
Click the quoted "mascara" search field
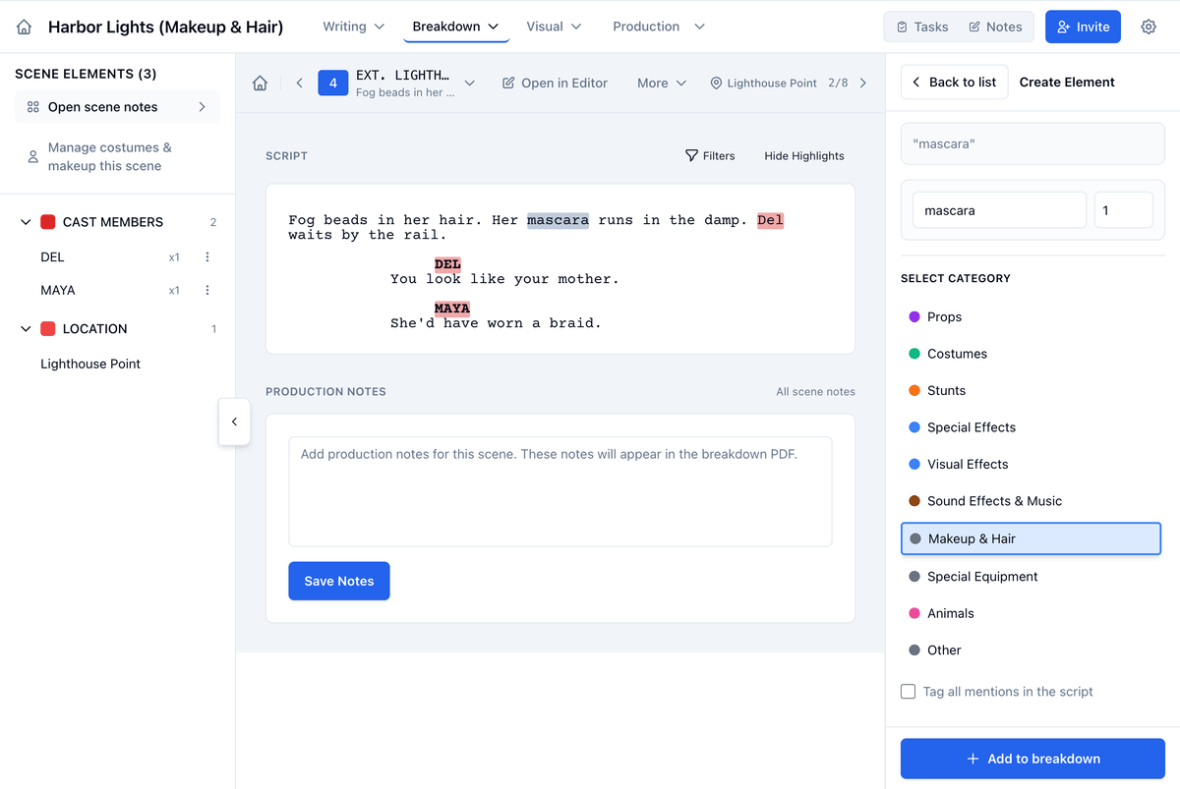[x=1032, y=143]
